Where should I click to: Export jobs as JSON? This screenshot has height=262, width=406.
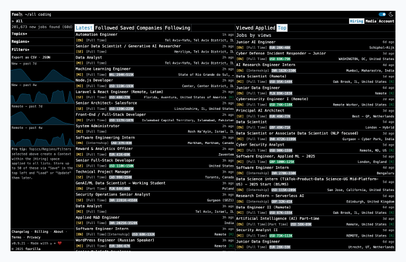[x=47, y=57]
